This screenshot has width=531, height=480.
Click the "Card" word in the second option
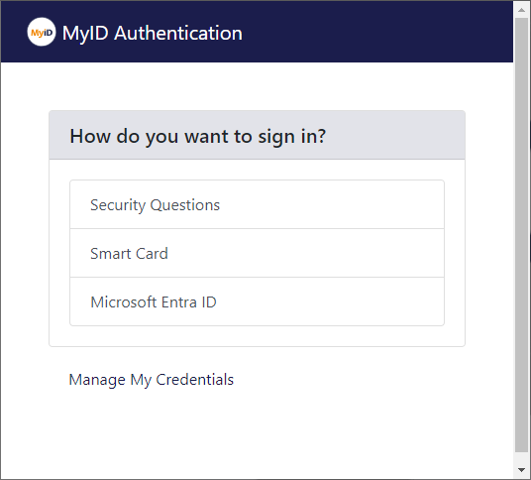click(152, 254)
